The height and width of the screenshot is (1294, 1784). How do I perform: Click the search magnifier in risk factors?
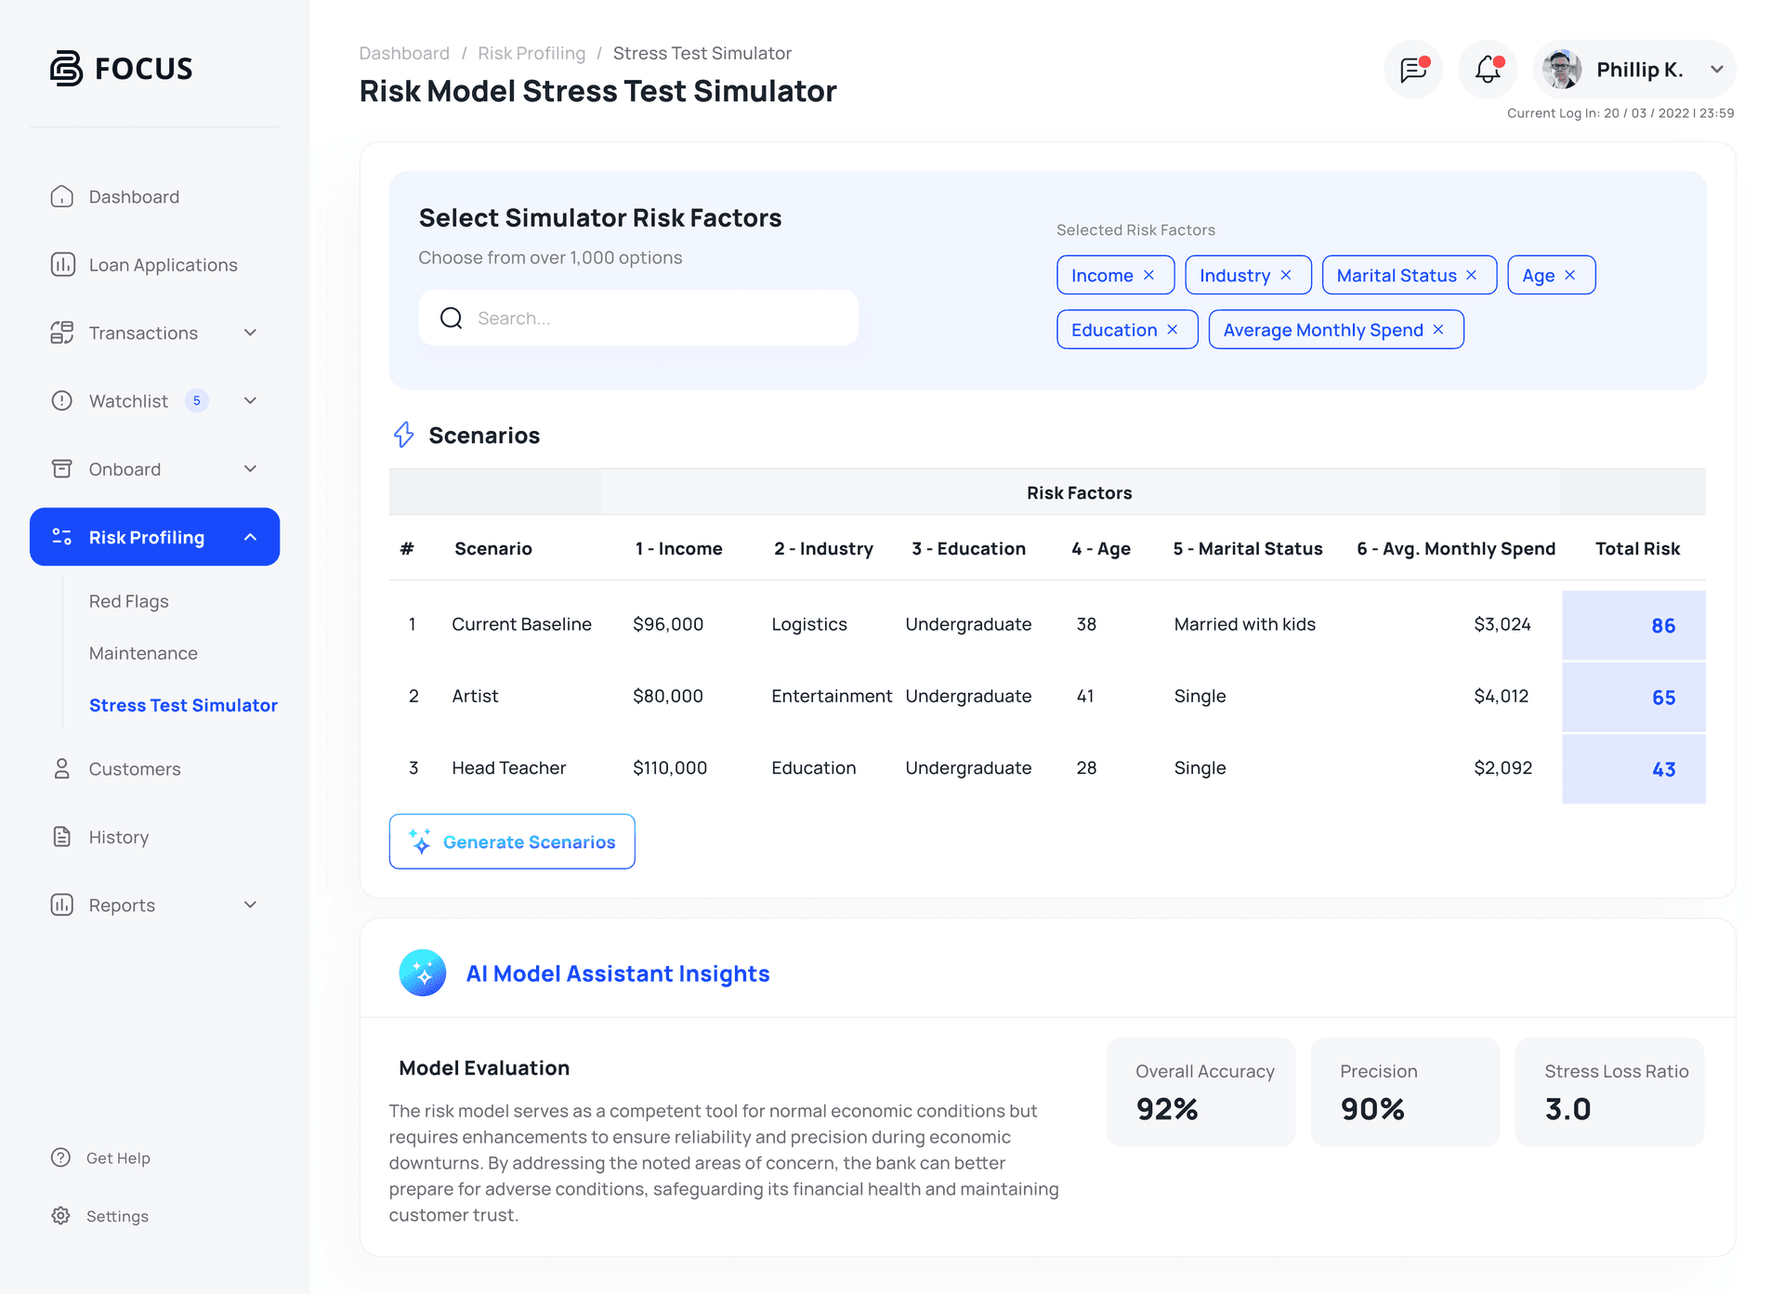pyautogui.click(x=452, y=318)
